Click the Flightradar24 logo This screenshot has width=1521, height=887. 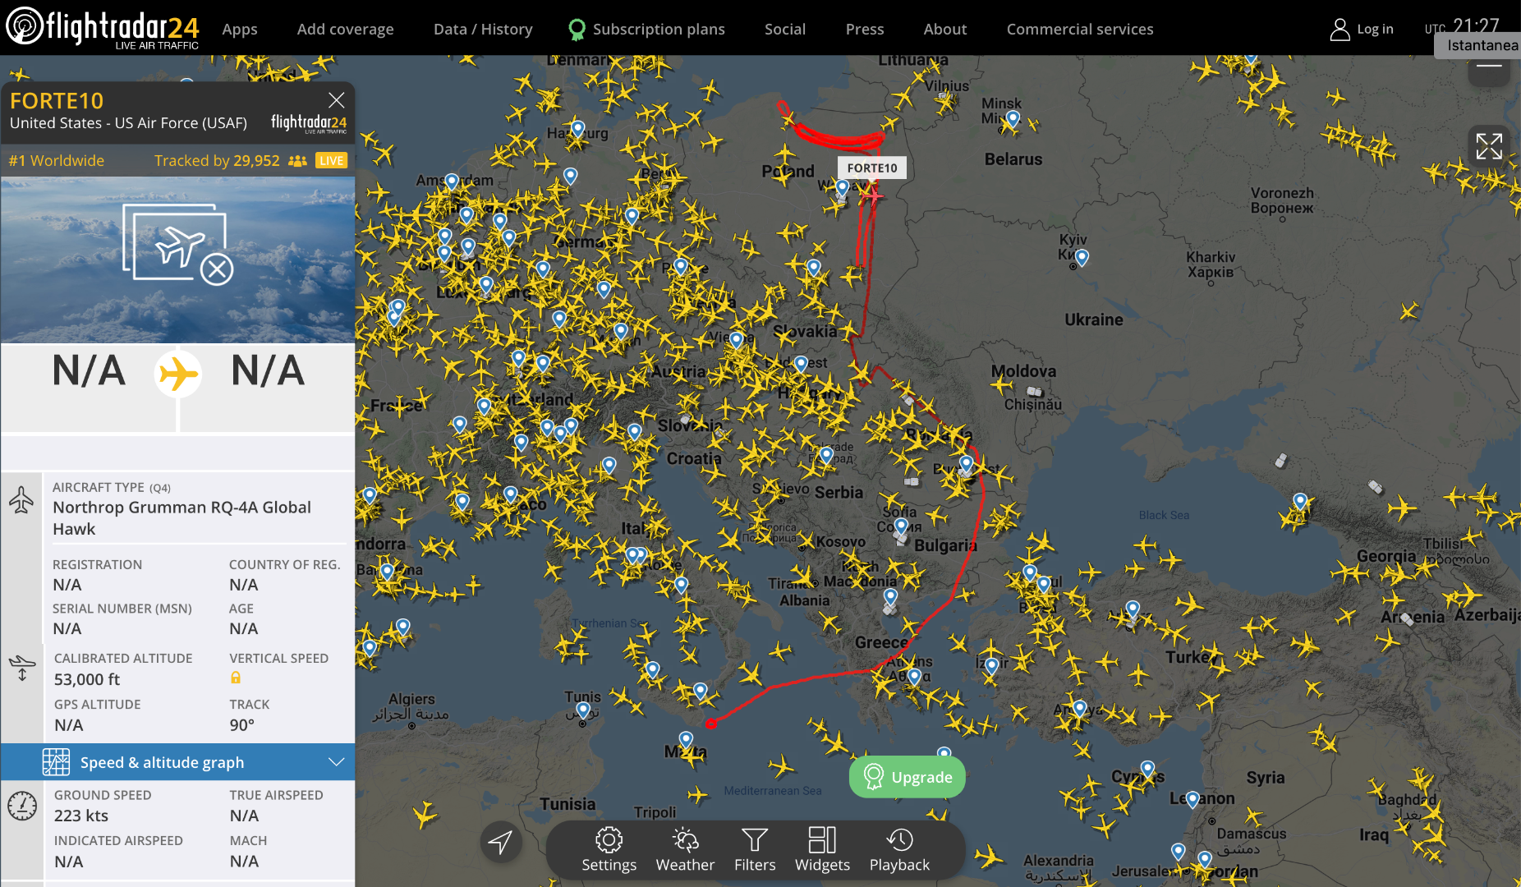pos(103,28)
